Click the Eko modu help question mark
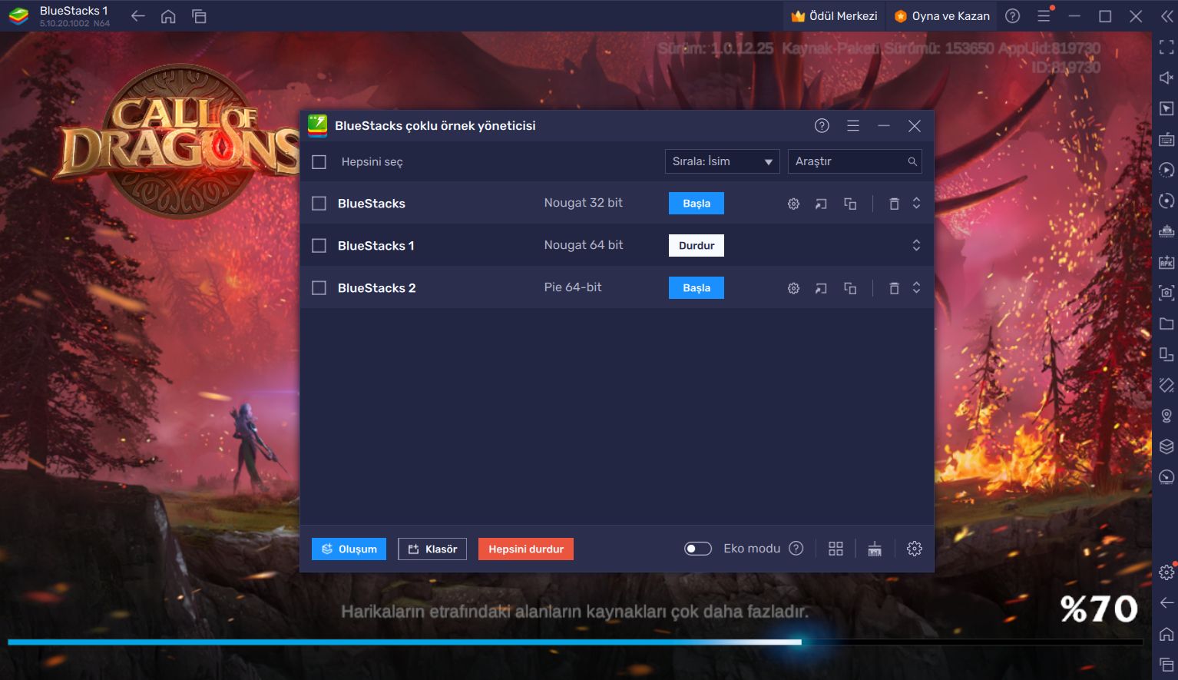The height and width of the screenshot is (680, 1178). point(796,549)
